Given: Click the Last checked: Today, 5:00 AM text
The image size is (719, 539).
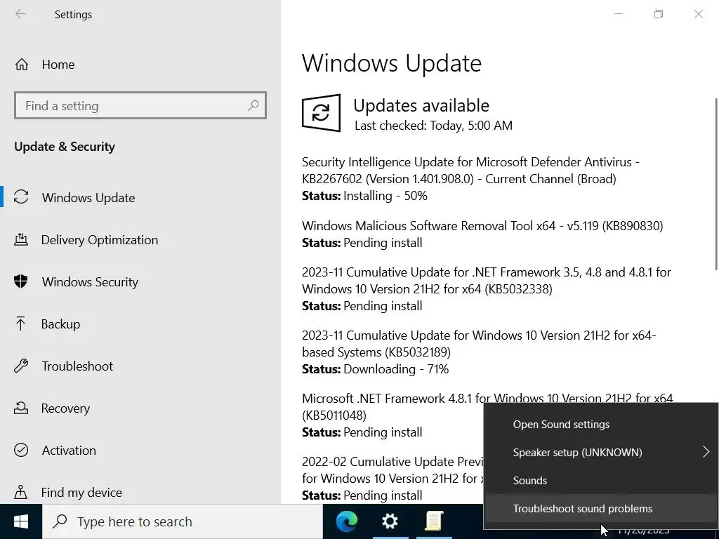Looking at the screenshot, I should 434,126.
